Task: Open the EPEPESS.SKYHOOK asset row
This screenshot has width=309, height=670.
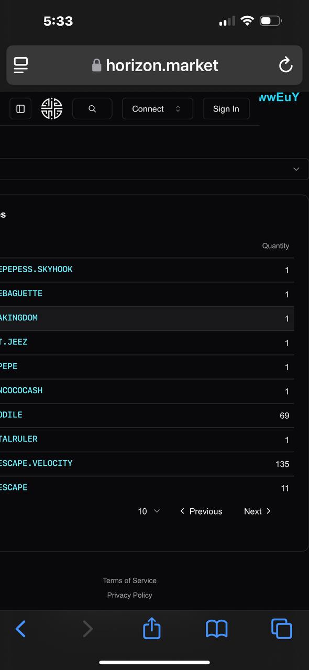Action: click(x=147, y=270)
